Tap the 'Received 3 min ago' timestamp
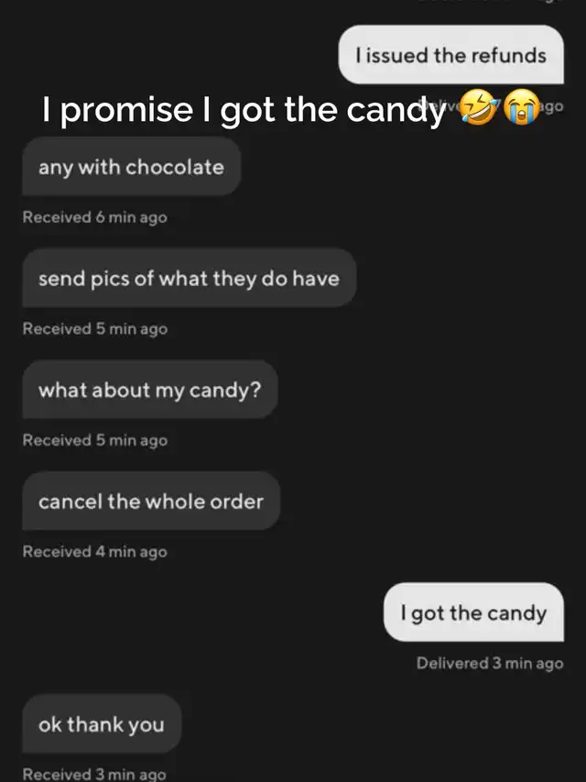586x782 pixels. [x=94, y=774]
